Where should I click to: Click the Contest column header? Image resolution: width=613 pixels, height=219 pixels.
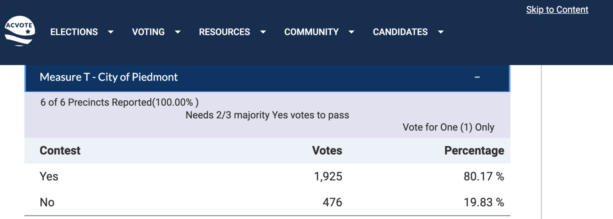pyautogui.click(x=60, y=151)
